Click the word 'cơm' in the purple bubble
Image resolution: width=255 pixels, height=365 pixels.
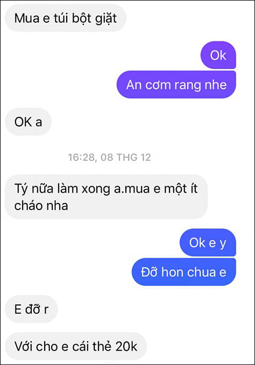coord(157,85)
